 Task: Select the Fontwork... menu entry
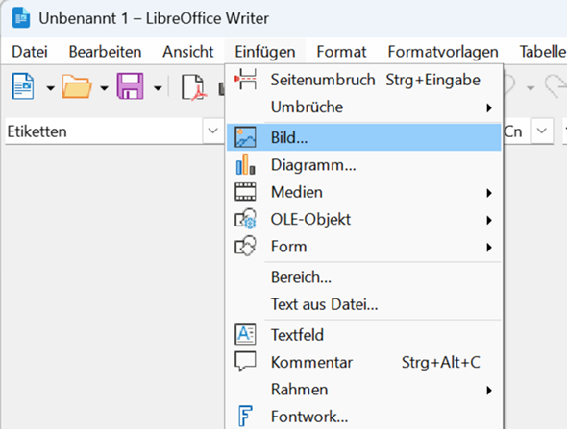364,417
